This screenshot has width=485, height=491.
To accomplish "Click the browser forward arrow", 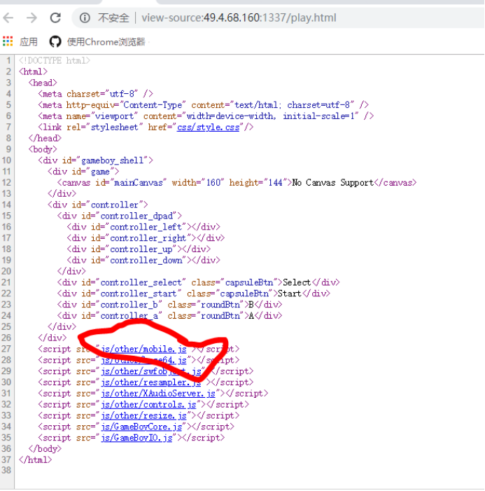I will click(32, 18).
